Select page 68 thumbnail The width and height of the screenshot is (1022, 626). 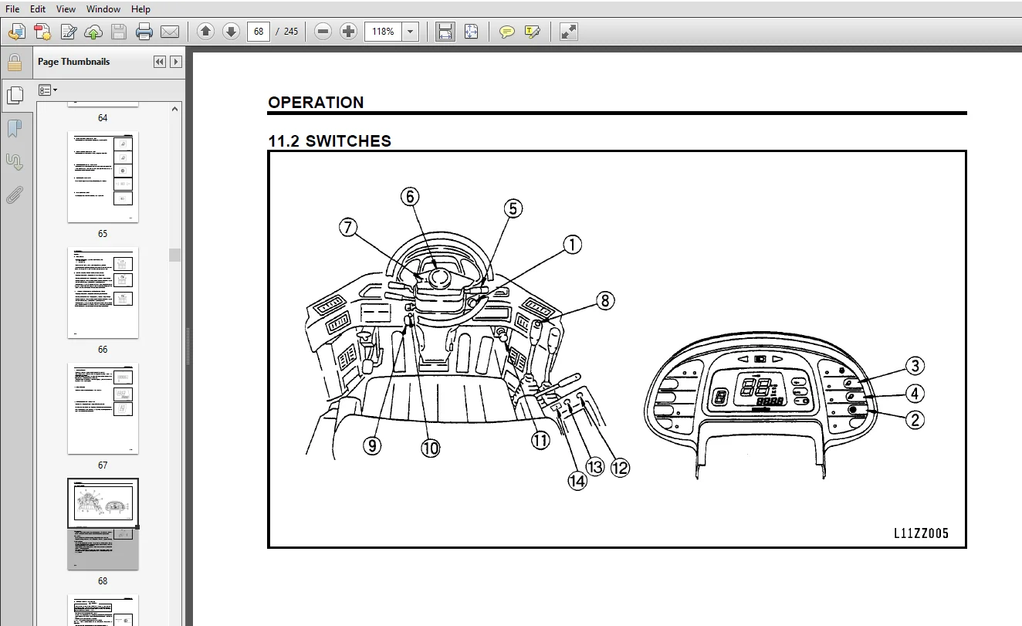coord(103,524)
